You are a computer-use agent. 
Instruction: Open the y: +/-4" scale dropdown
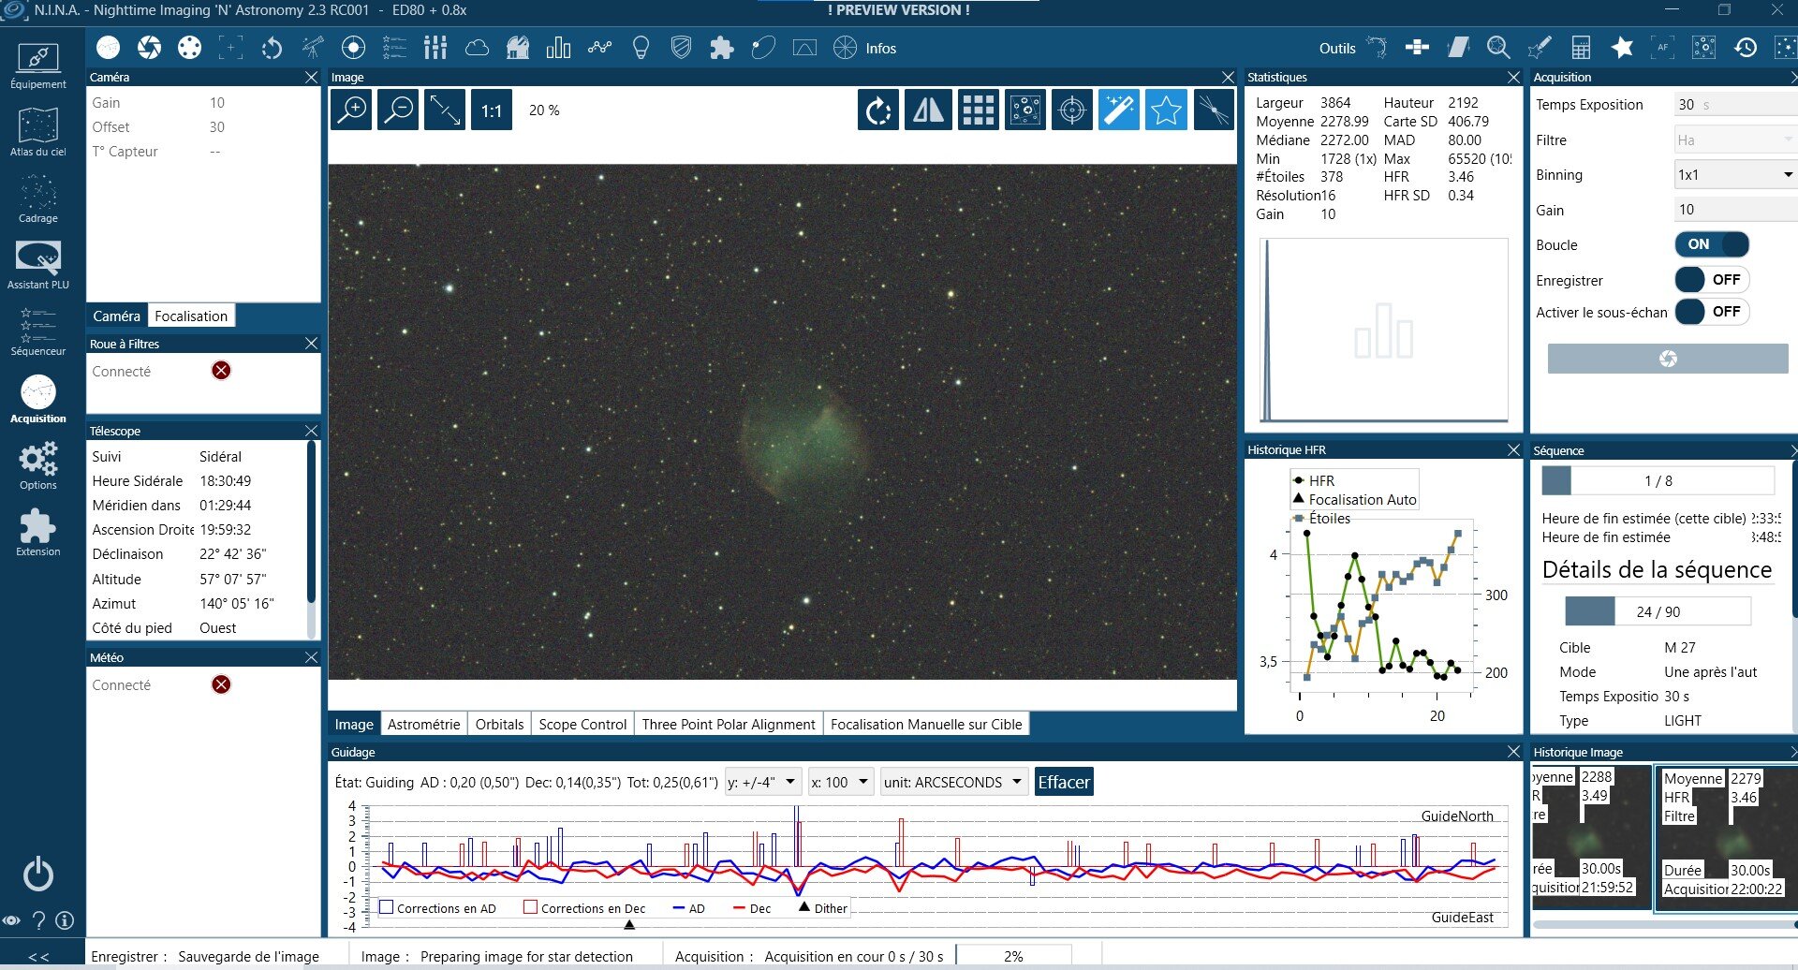coord(762,782)
